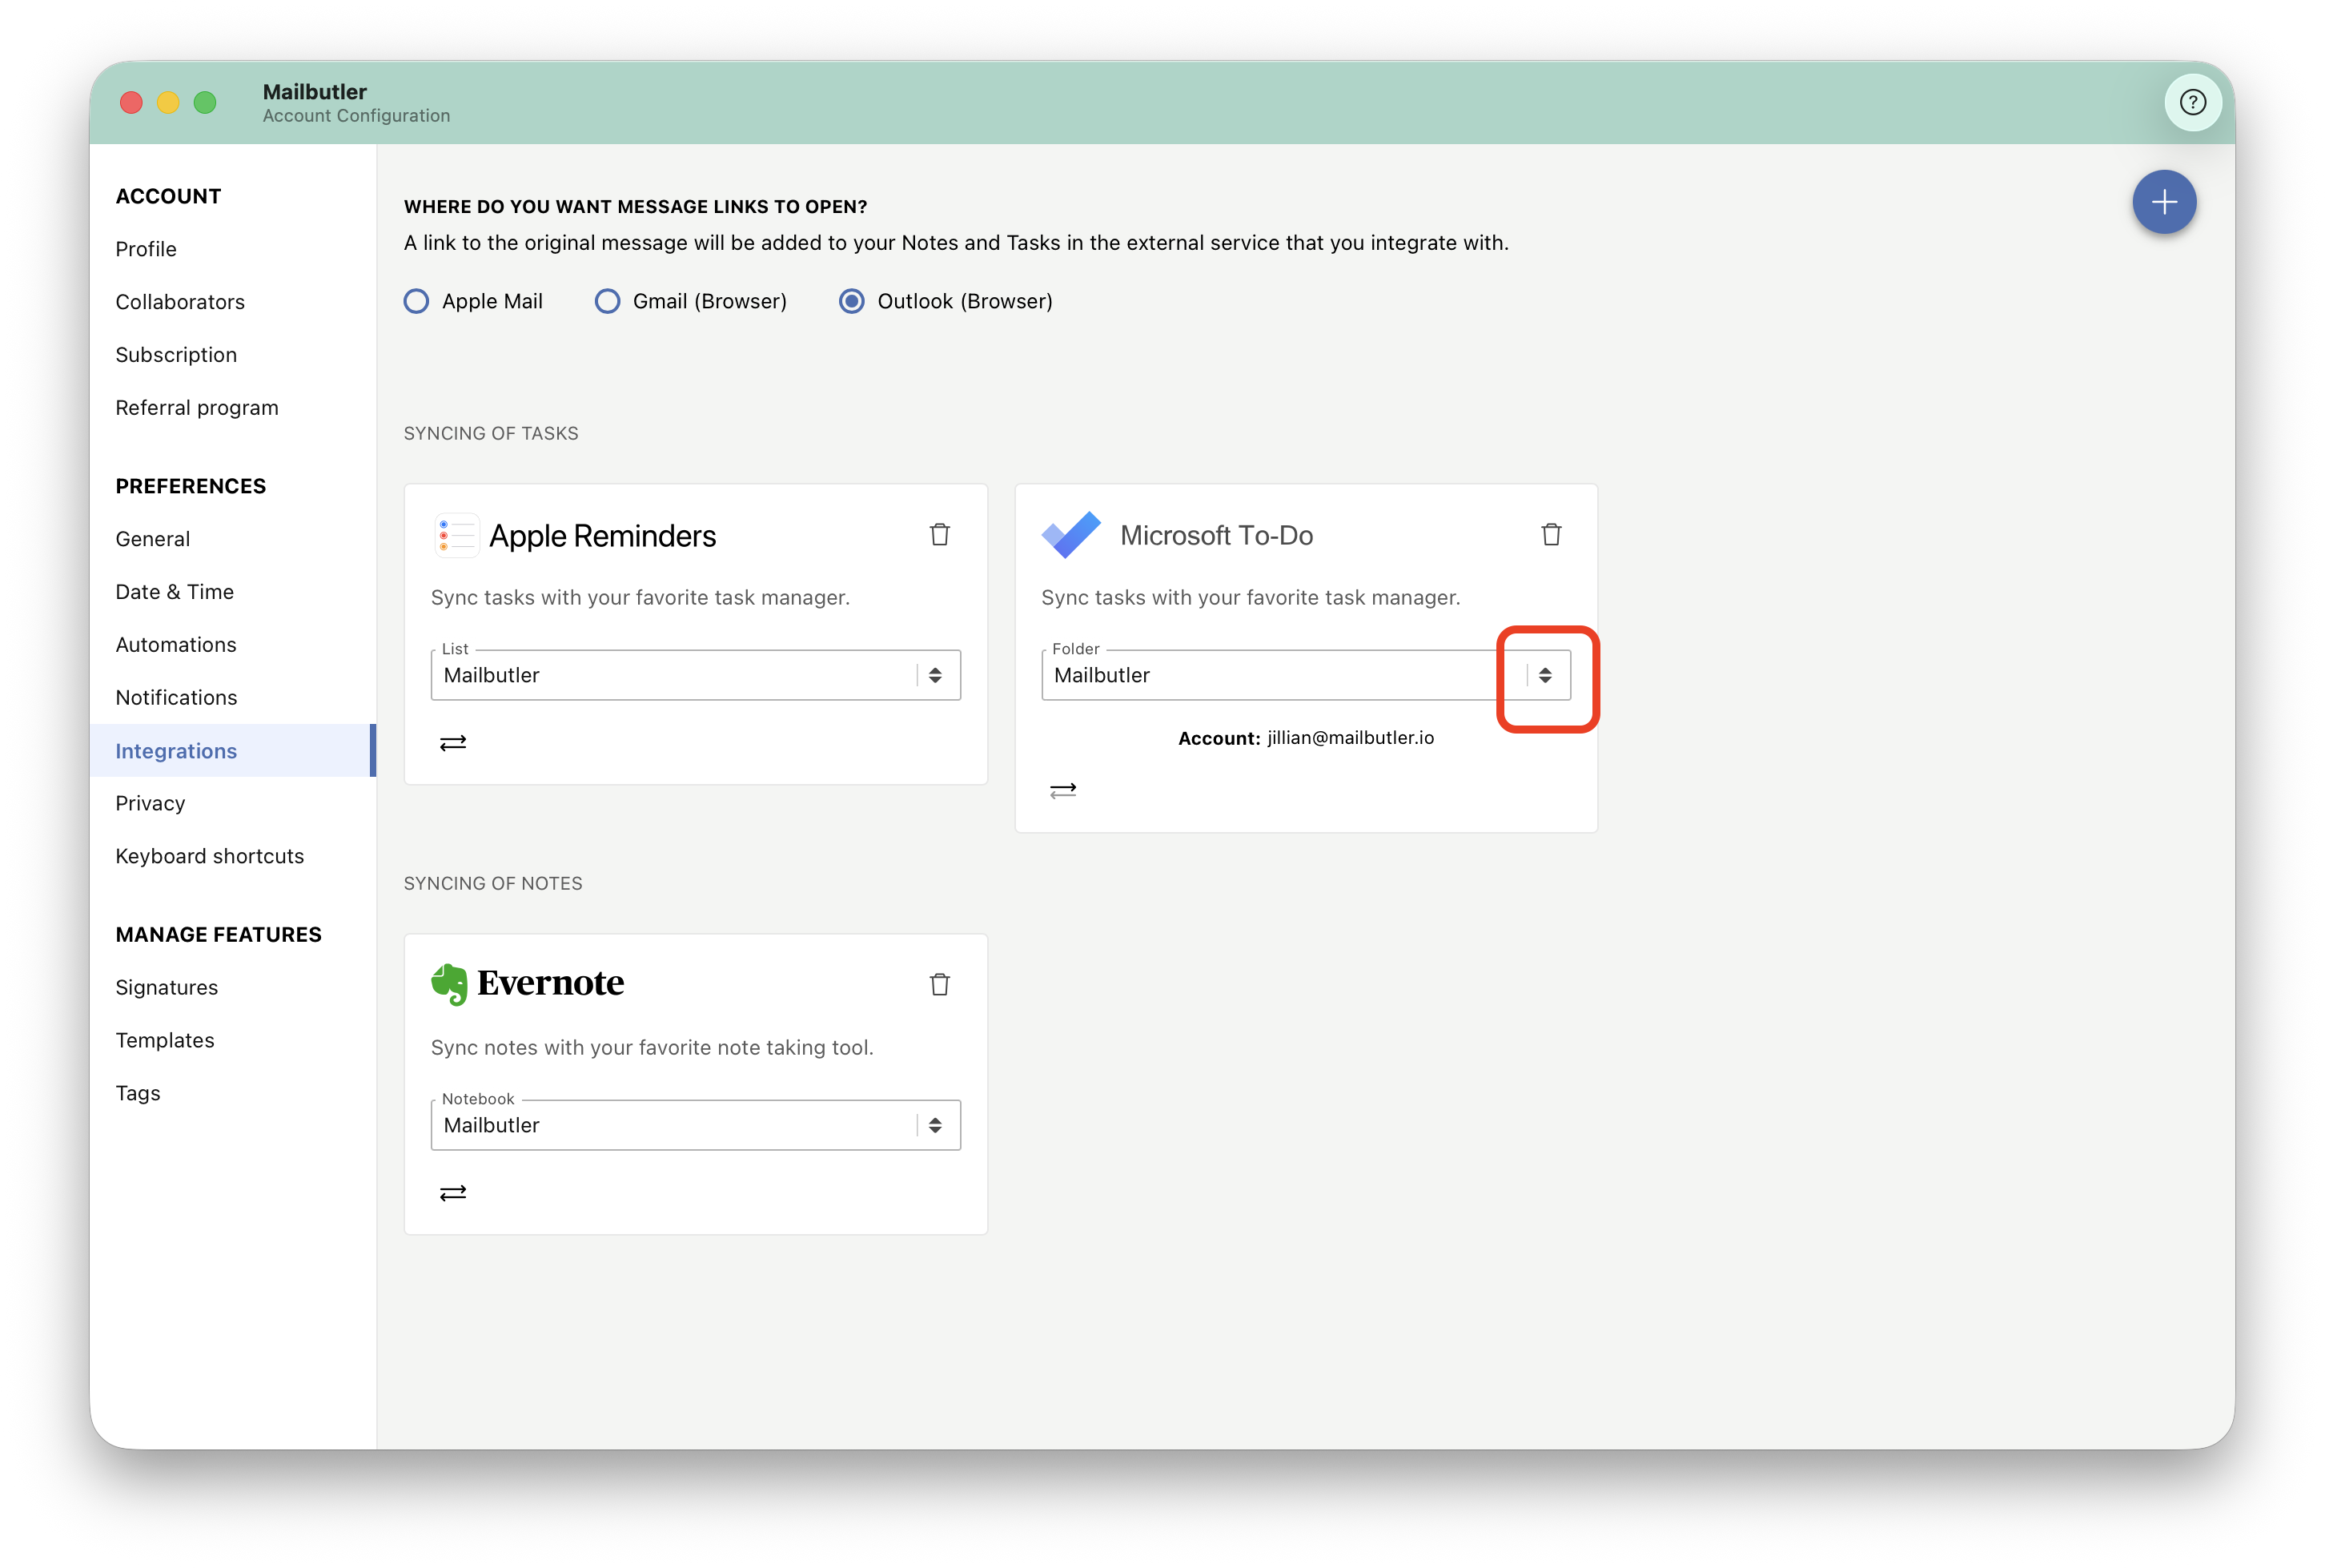Image resolution: width=2325 pixels, height=1568 pixels.
Task: Click the SYNCING OF TASKS heading
Action: coord(491,433)
